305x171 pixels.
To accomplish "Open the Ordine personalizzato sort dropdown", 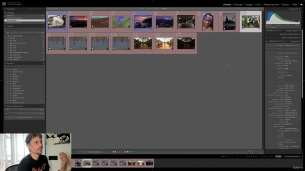I will click(x=95, y=152).
